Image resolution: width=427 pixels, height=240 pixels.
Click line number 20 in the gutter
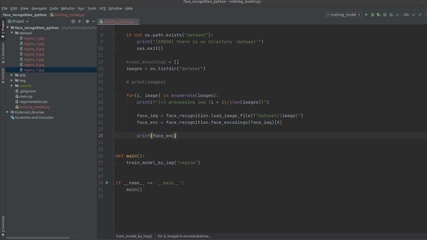point(101,115)
